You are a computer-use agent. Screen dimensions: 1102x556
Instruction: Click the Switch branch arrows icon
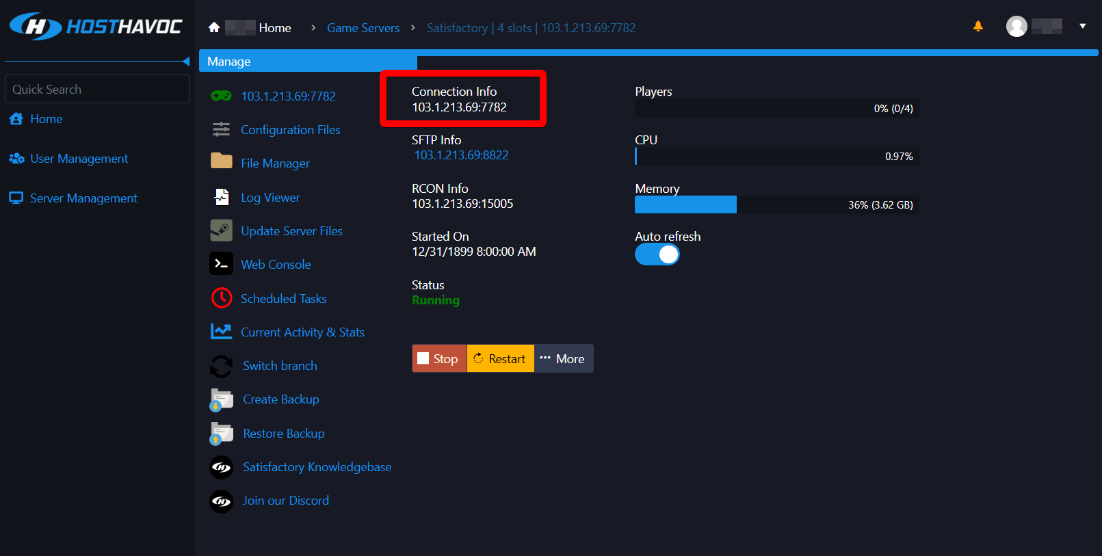(221, 366)
